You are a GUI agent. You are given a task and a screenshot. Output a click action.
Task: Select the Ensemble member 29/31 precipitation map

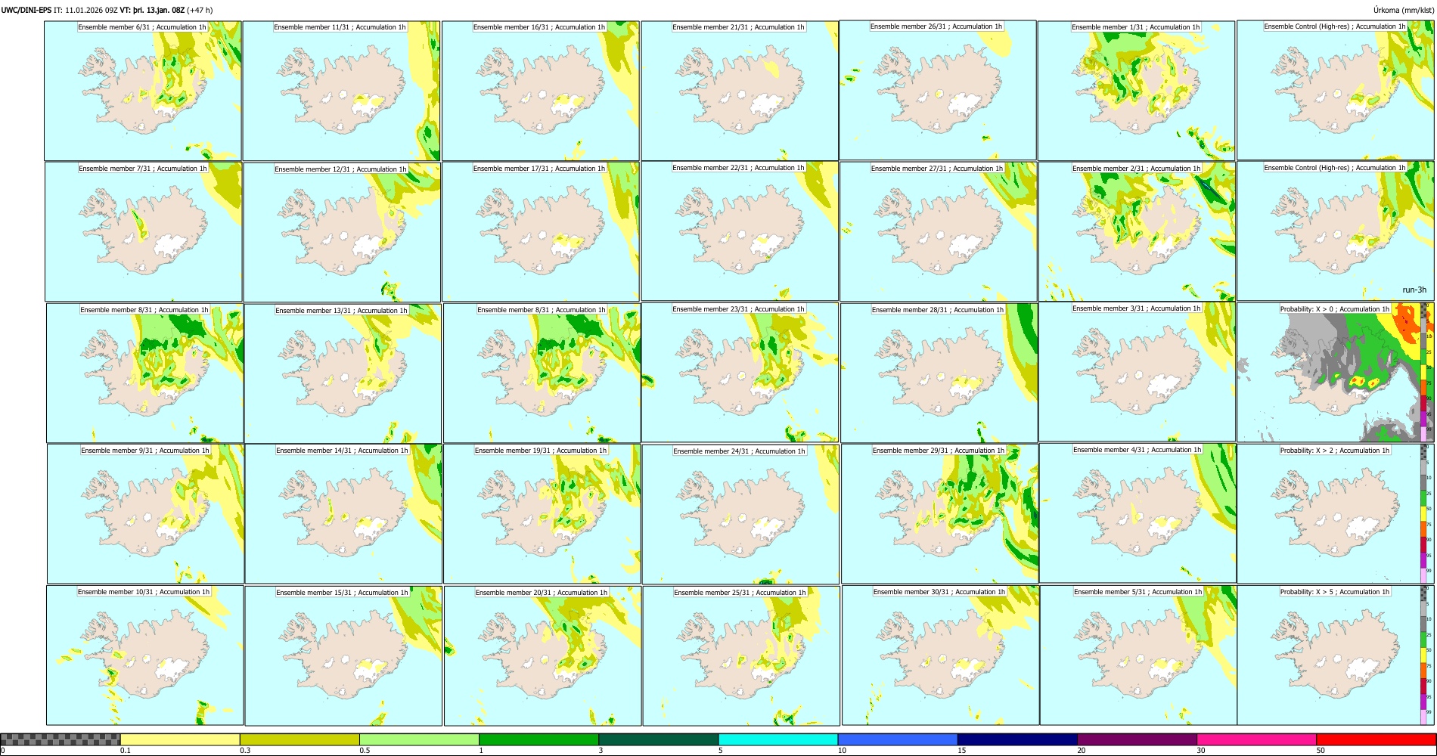point(939,513)
